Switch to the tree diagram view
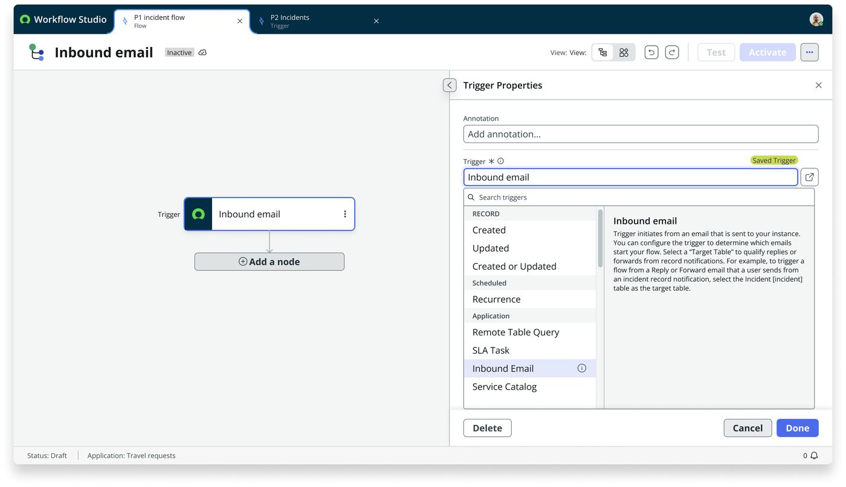The width and height of the screenshot is (846, 487). click(x=602, y=53)
